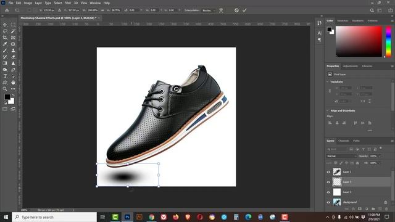Click the Home icon in options bar
The image size is (395, 222).
click(x=7, y=10)
